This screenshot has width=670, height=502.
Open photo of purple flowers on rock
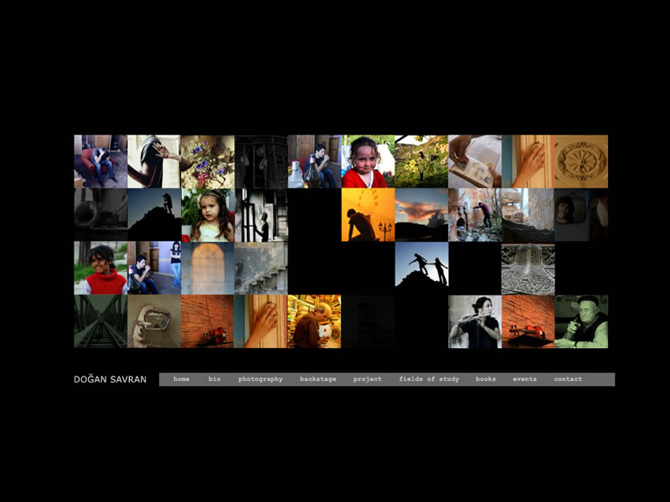208,161
